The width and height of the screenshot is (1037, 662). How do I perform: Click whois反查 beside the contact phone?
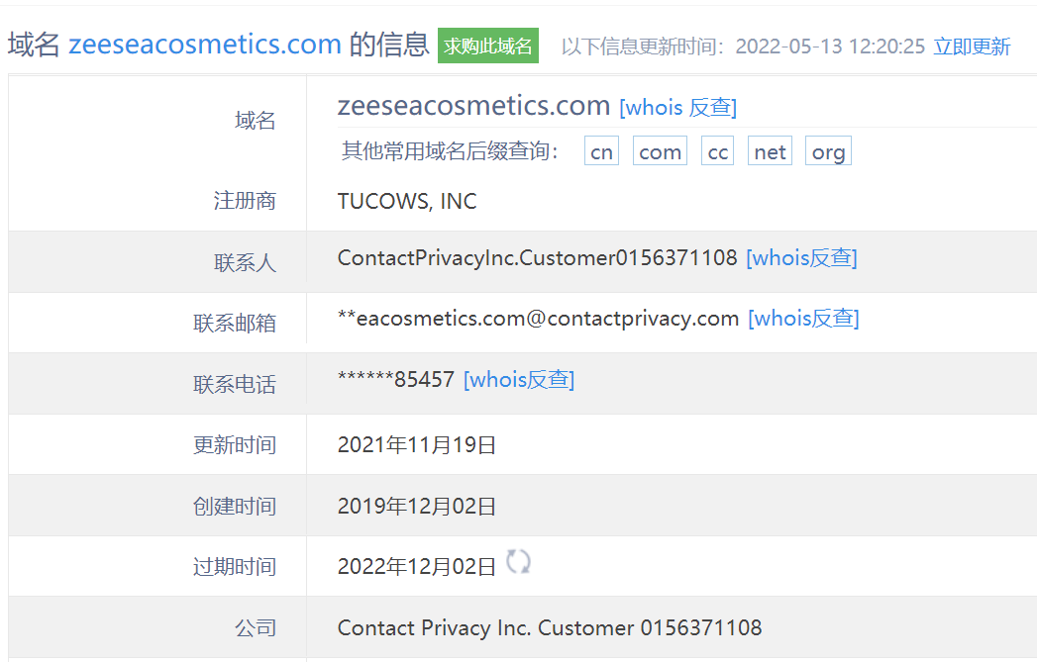click(519, 380)
